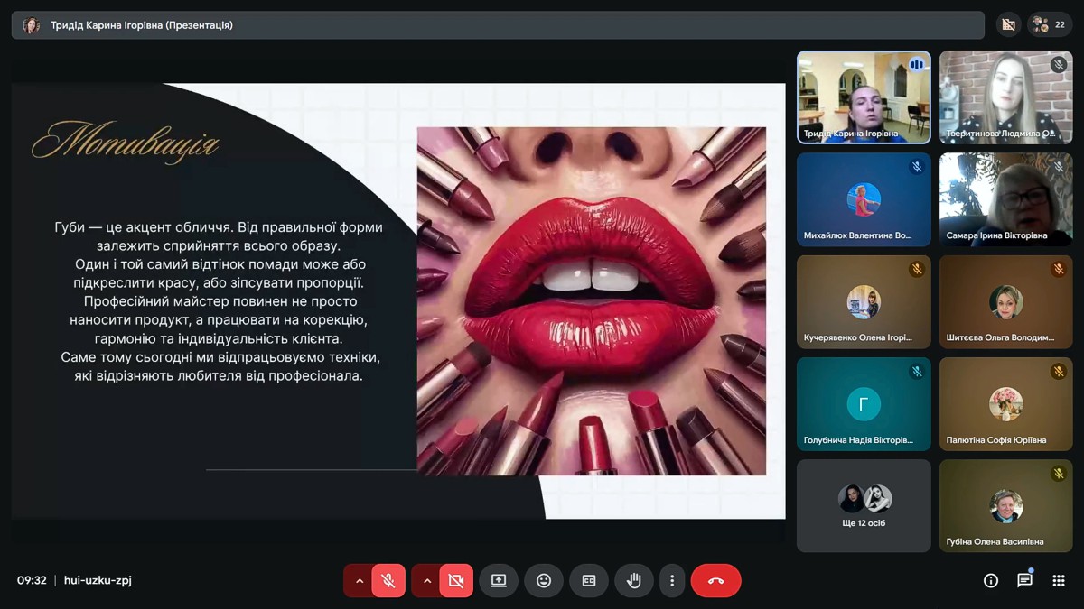The height and width of the screenshot is (609, 1084).
Task: Open the activities grid icon
Action: pos(1059,581)
